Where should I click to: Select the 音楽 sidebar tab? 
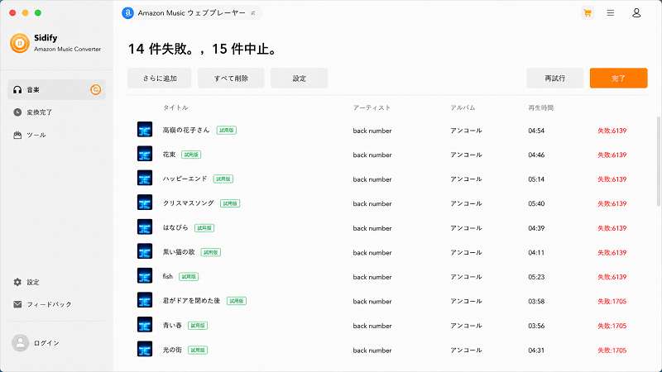pos(56,90)
